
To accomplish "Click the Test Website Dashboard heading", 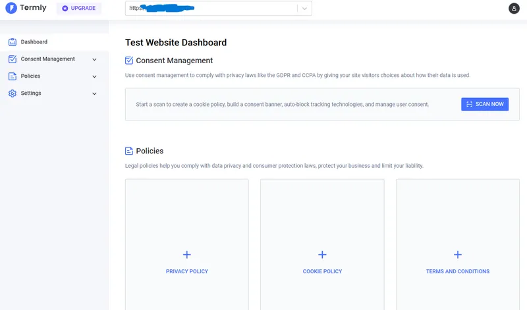I will pos(176,43).
